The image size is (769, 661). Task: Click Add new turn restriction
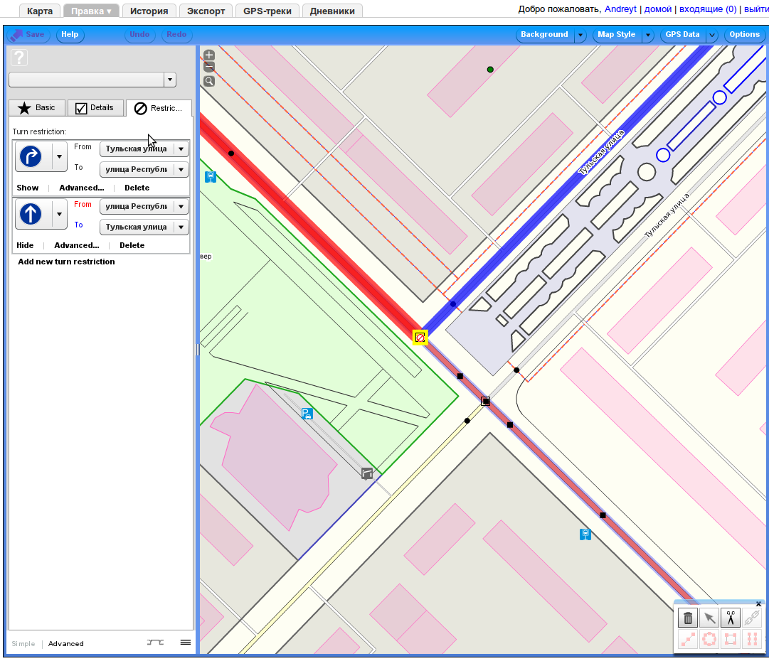66,262
